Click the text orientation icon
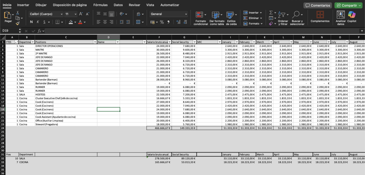 coord(122,14)
